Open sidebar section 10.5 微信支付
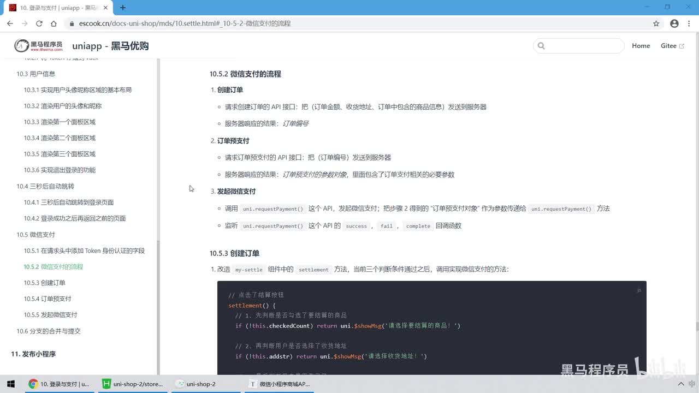 [35, 235]
